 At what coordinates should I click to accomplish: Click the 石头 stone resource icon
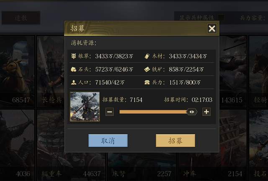point(74,69)
